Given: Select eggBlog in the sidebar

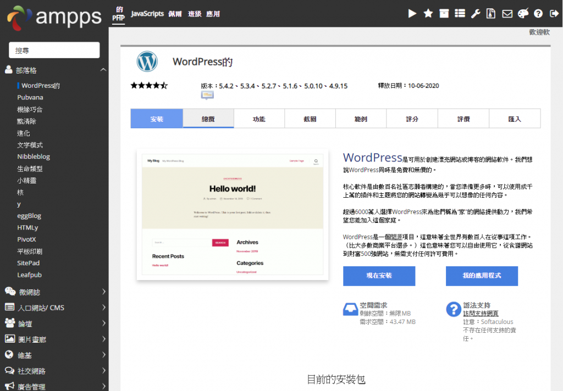Looking at the screenshot, I should [29, 216].
